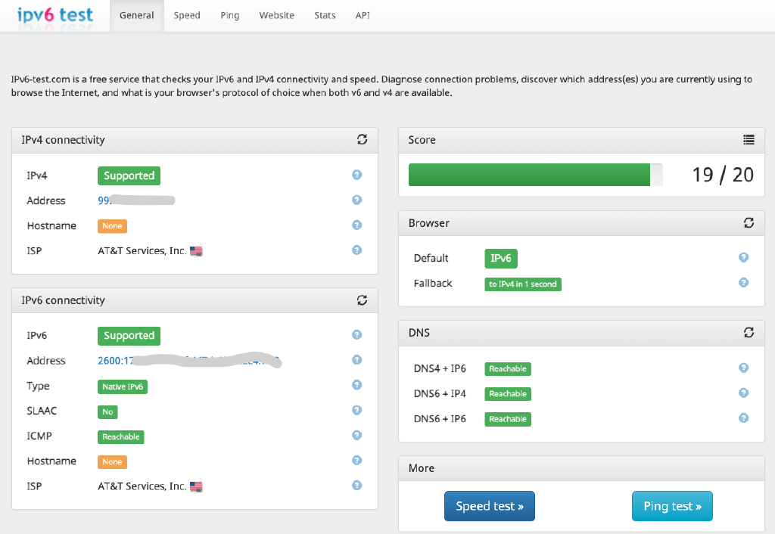Open the Score details list icon
The image size is (775, 534).
tap(749, 140)
